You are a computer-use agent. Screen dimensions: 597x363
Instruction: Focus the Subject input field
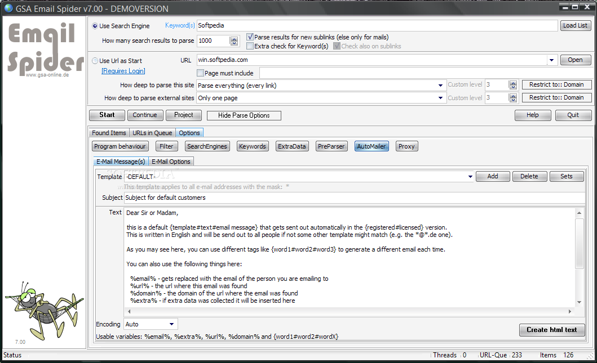tap(354, 198)
